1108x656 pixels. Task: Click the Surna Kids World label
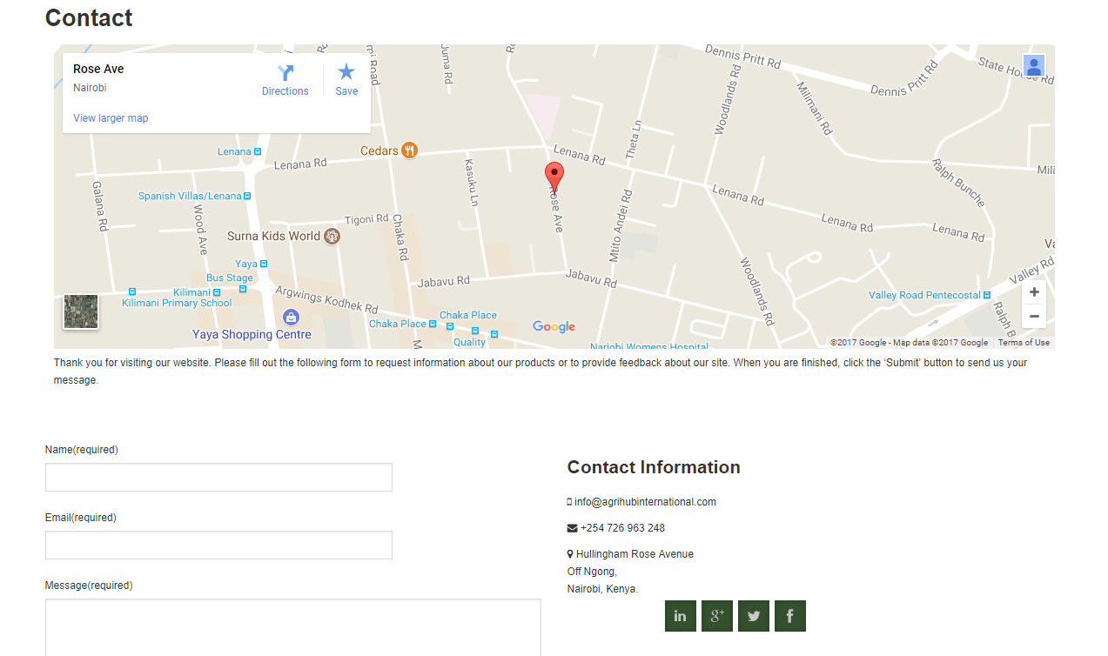pyautogui.click(x=273, y=236)
